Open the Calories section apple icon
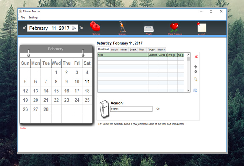Screen dimensions: 244x166 pos(95,27)
